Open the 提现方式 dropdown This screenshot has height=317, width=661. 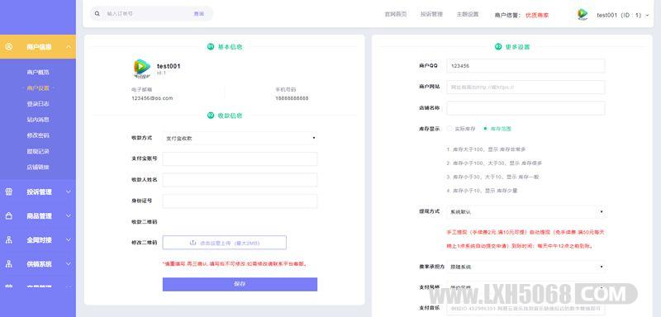[x=525, y=212]
